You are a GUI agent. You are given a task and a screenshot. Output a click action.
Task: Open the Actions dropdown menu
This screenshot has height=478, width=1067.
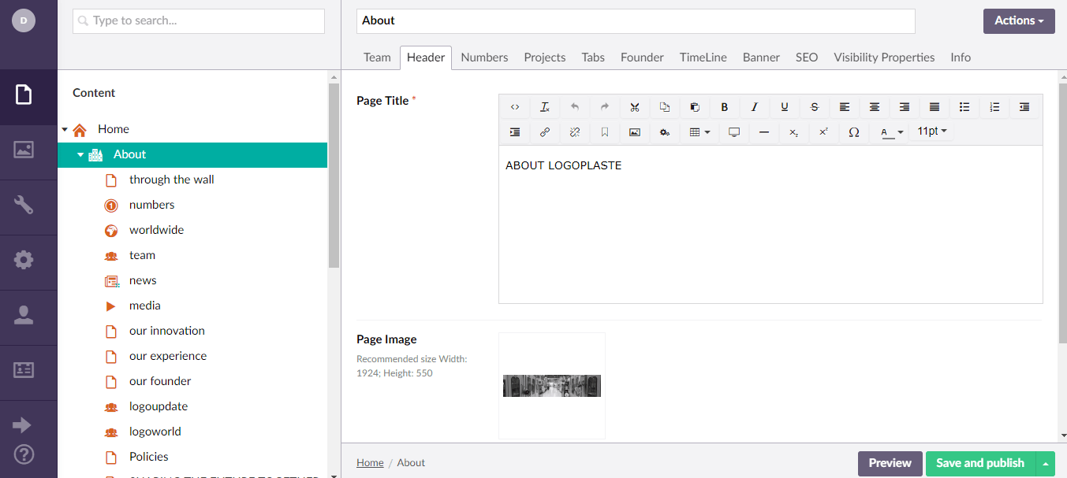[1018, 20]
